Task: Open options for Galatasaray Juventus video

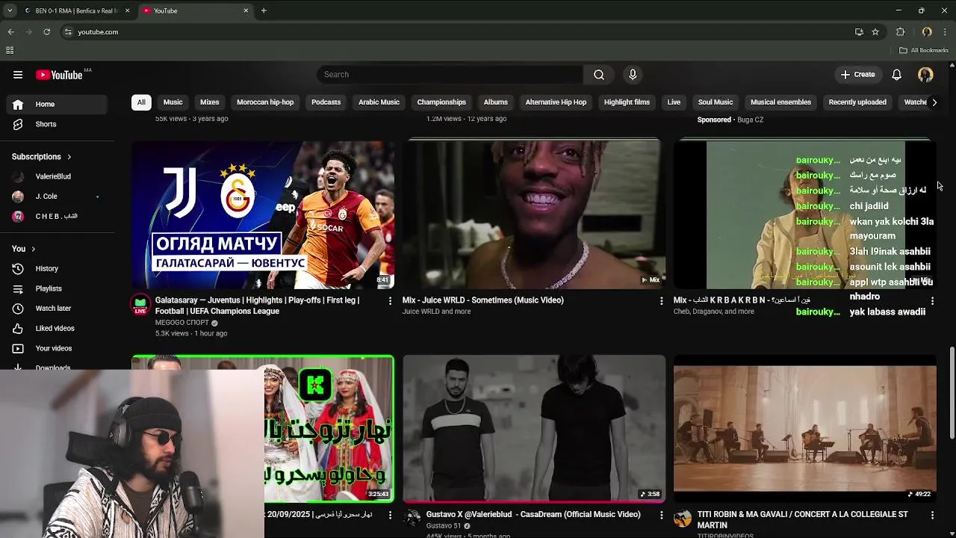Action: (x=389, y=300)
